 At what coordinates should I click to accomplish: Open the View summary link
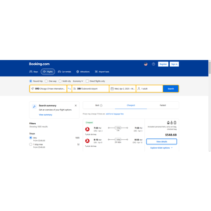point(45,115)
